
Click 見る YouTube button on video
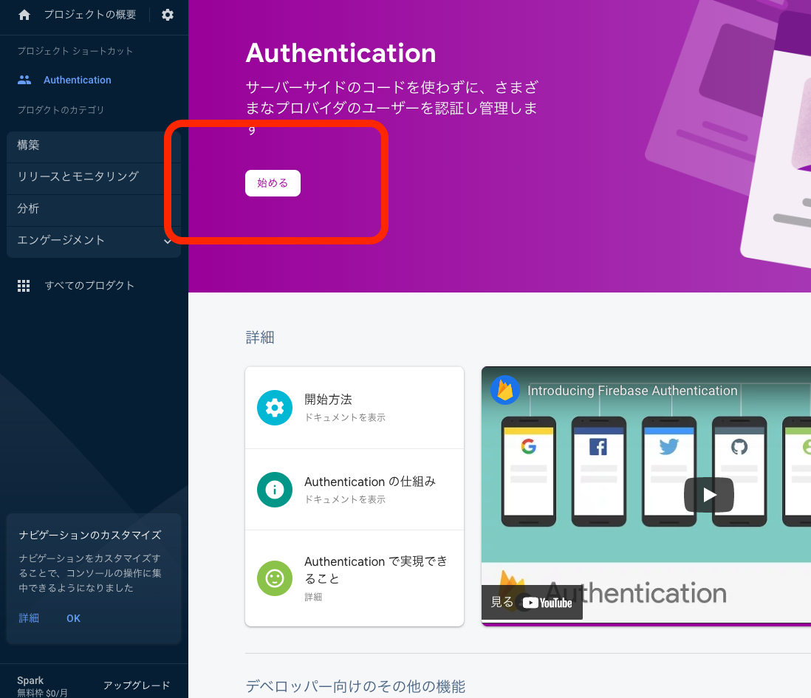click(532, 603)
